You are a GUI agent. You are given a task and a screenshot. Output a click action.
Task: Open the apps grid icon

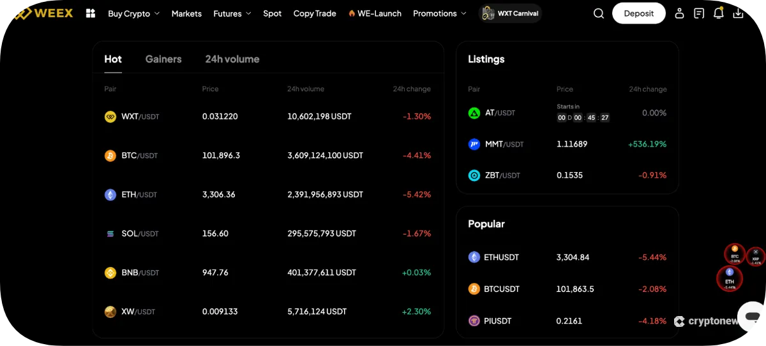[x=91, y=13]
